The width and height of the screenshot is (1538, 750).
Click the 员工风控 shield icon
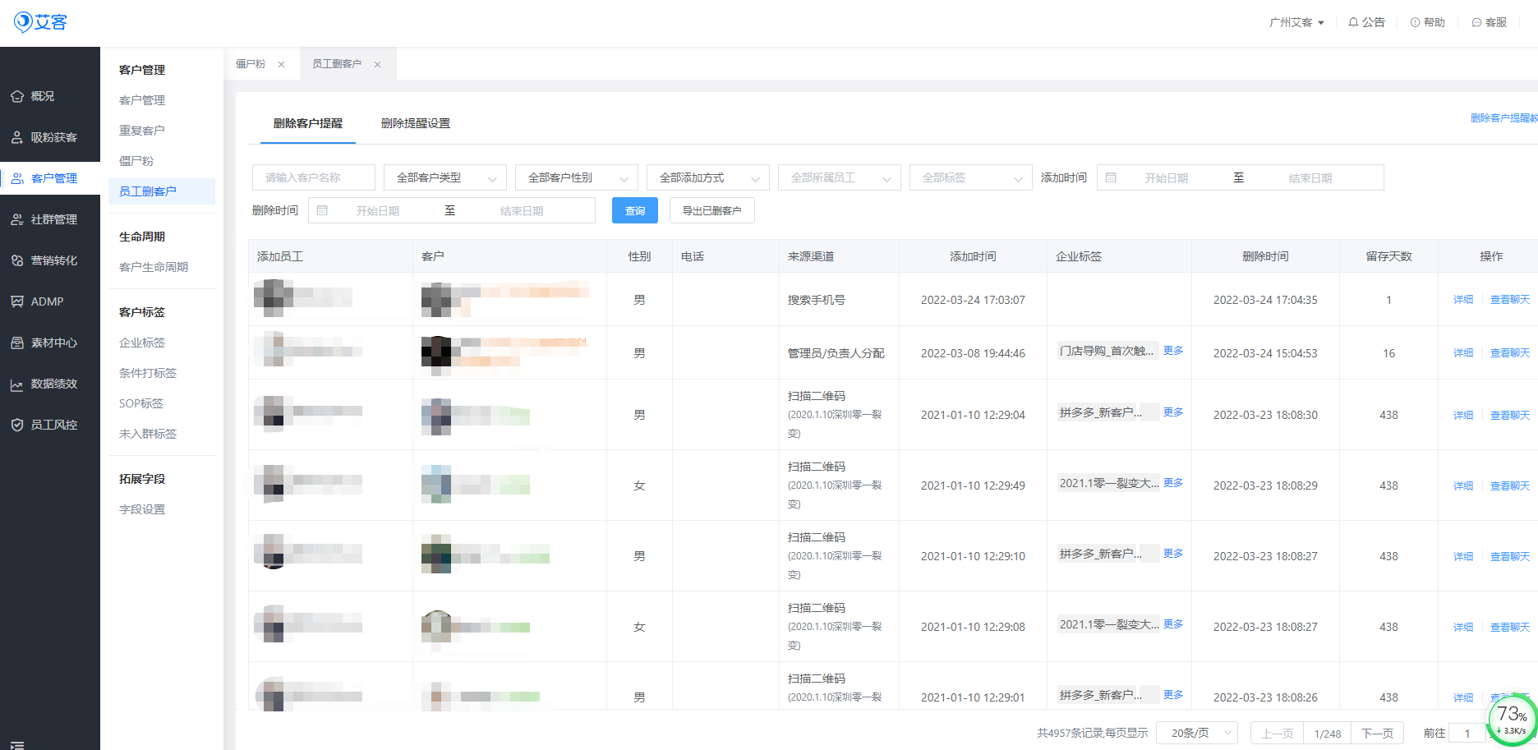(17, 425)
